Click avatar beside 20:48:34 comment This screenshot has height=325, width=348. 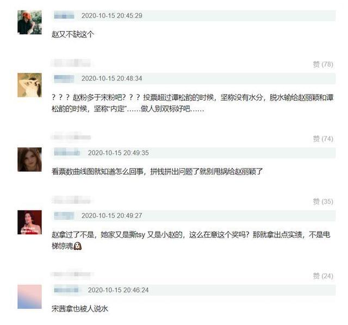point(29,85)
